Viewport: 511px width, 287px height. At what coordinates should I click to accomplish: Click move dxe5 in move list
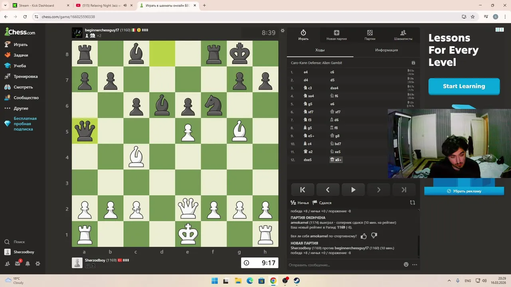click(307, 160)
